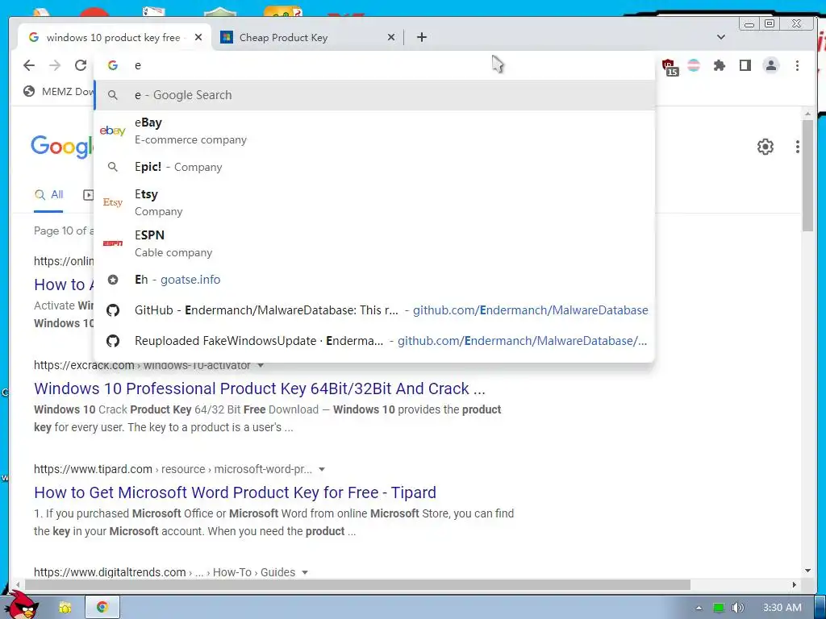Pick the ESPN Cable company suggestion
This screenshot has height=619, width=826.
pyautogui.click(x=374, y=243)
